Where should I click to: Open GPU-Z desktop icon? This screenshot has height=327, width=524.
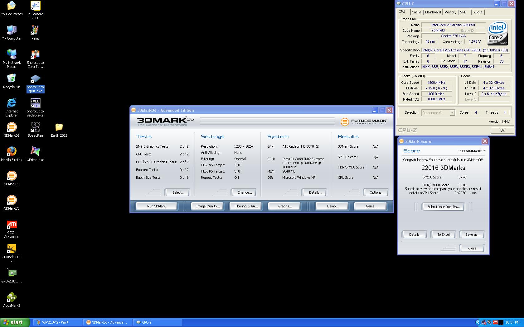[12, 276]
